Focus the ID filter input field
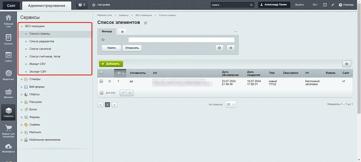Screen dimensions: 361x162 pos(182,40)
